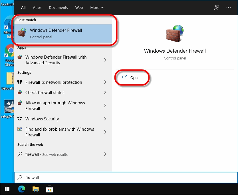Open File Explorer from the taskbar
The height and width of the screenshot is (195, 238).
coord(35,189)
